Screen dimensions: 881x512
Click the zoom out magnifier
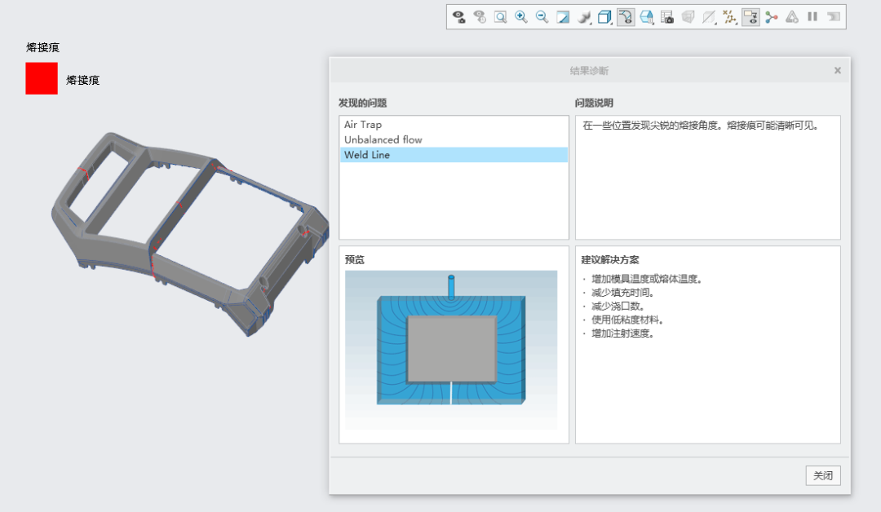[x=542, y=17]
